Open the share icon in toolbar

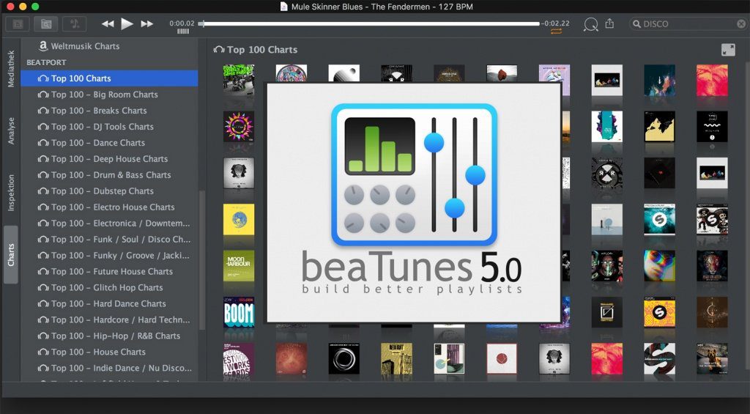[x=609, y=23]
